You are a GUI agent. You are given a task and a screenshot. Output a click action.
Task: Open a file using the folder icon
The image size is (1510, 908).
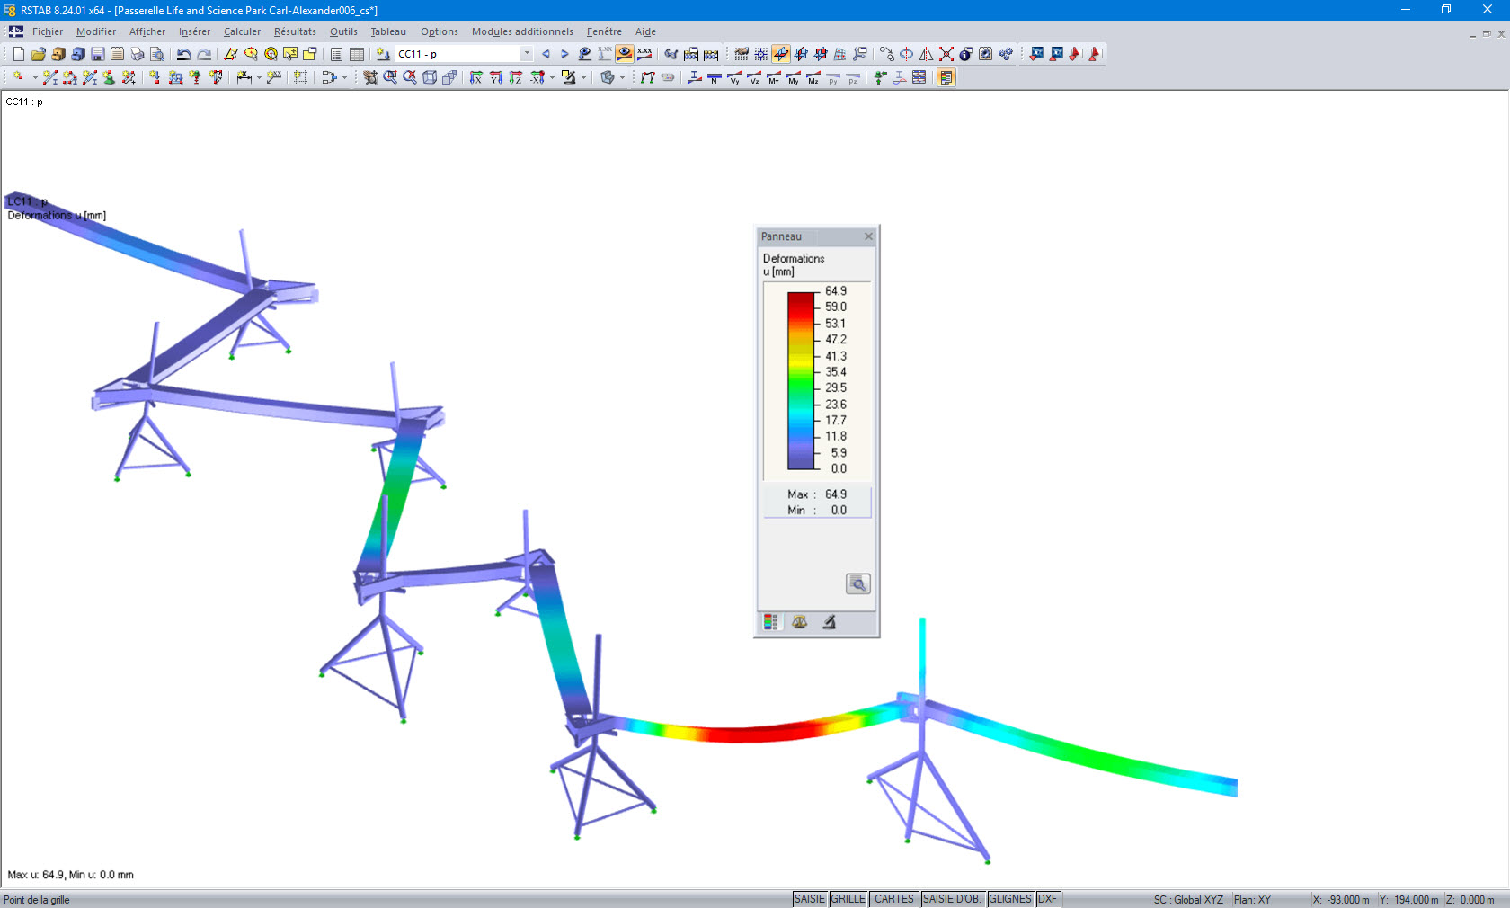39,54
